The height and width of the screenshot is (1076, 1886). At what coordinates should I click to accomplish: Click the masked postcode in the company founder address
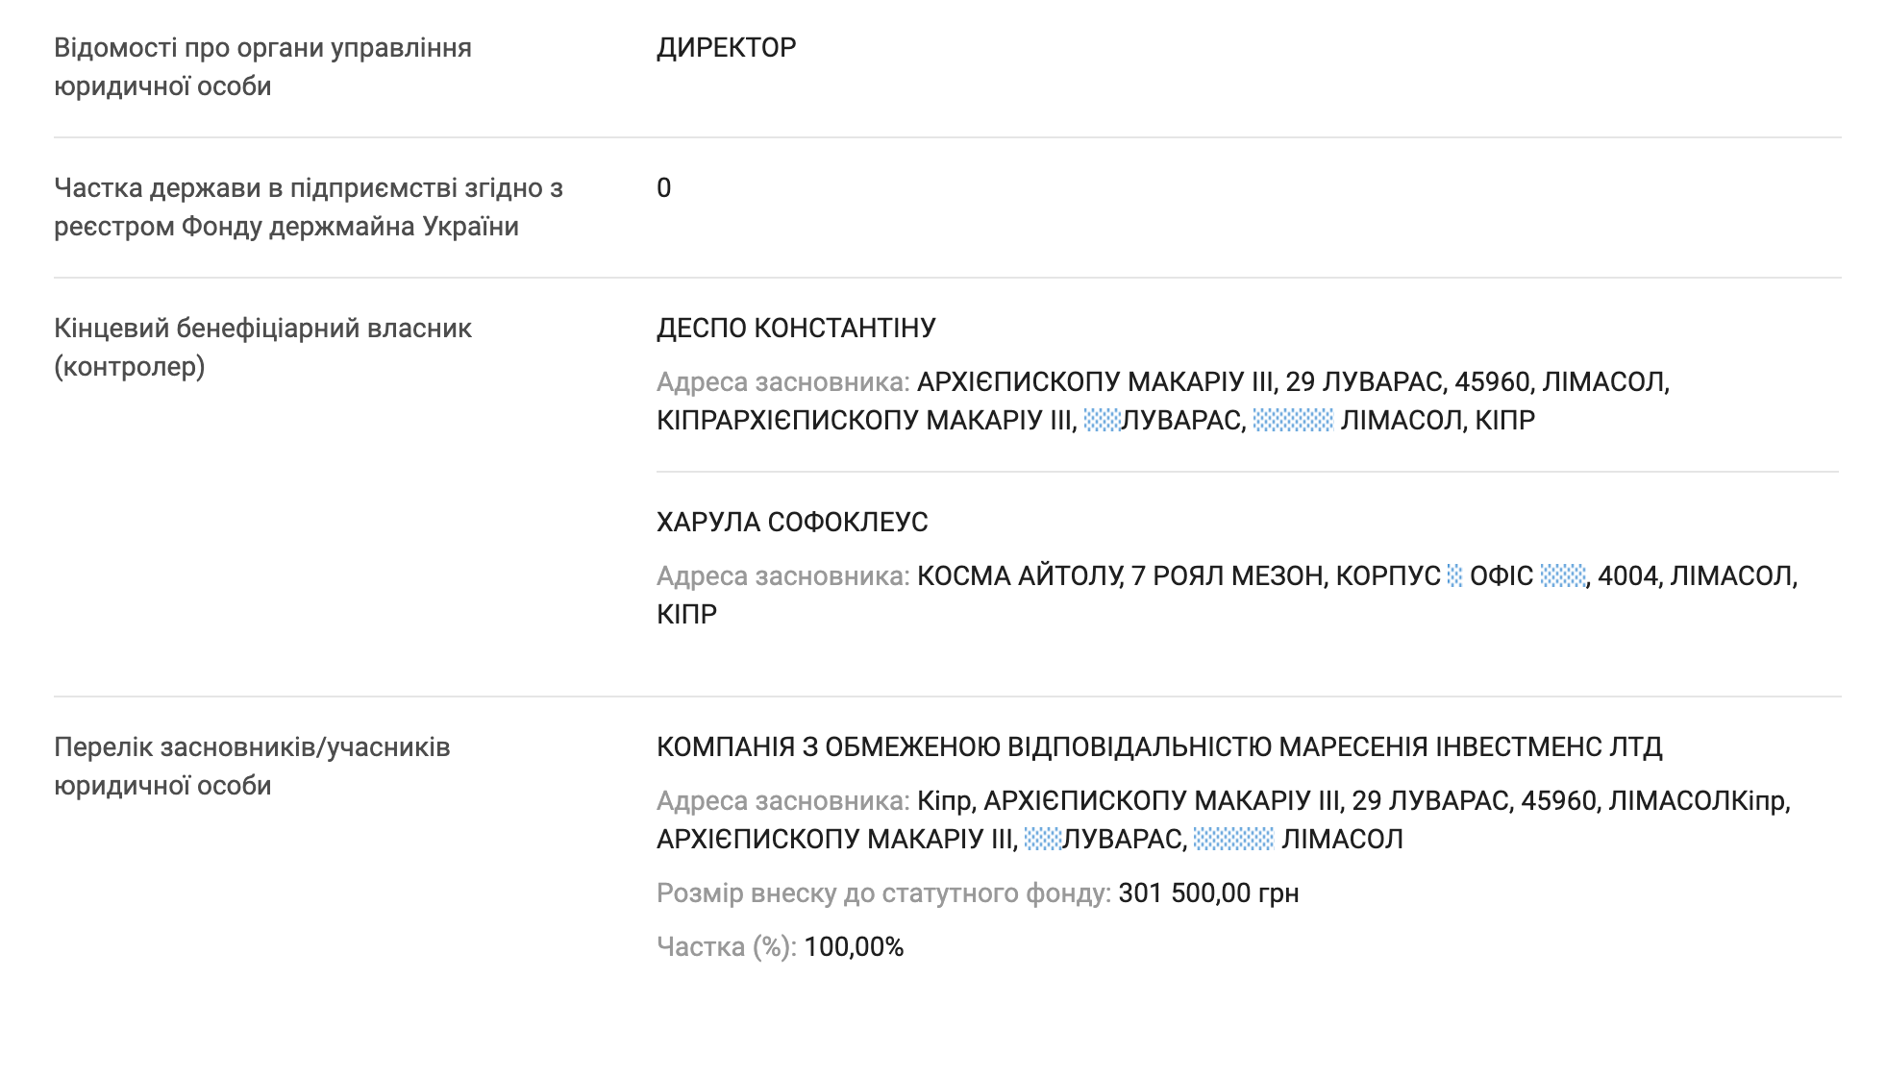pyautogui.click(x=1233, y=840)
